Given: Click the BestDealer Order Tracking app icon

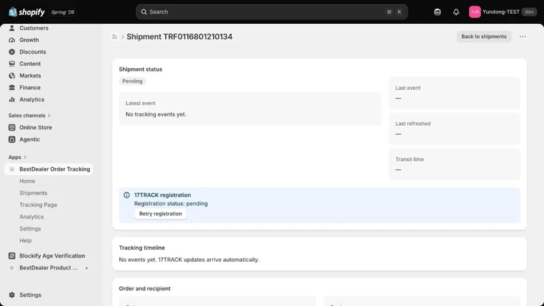Looking at the screenshot, I should [12, 169].
